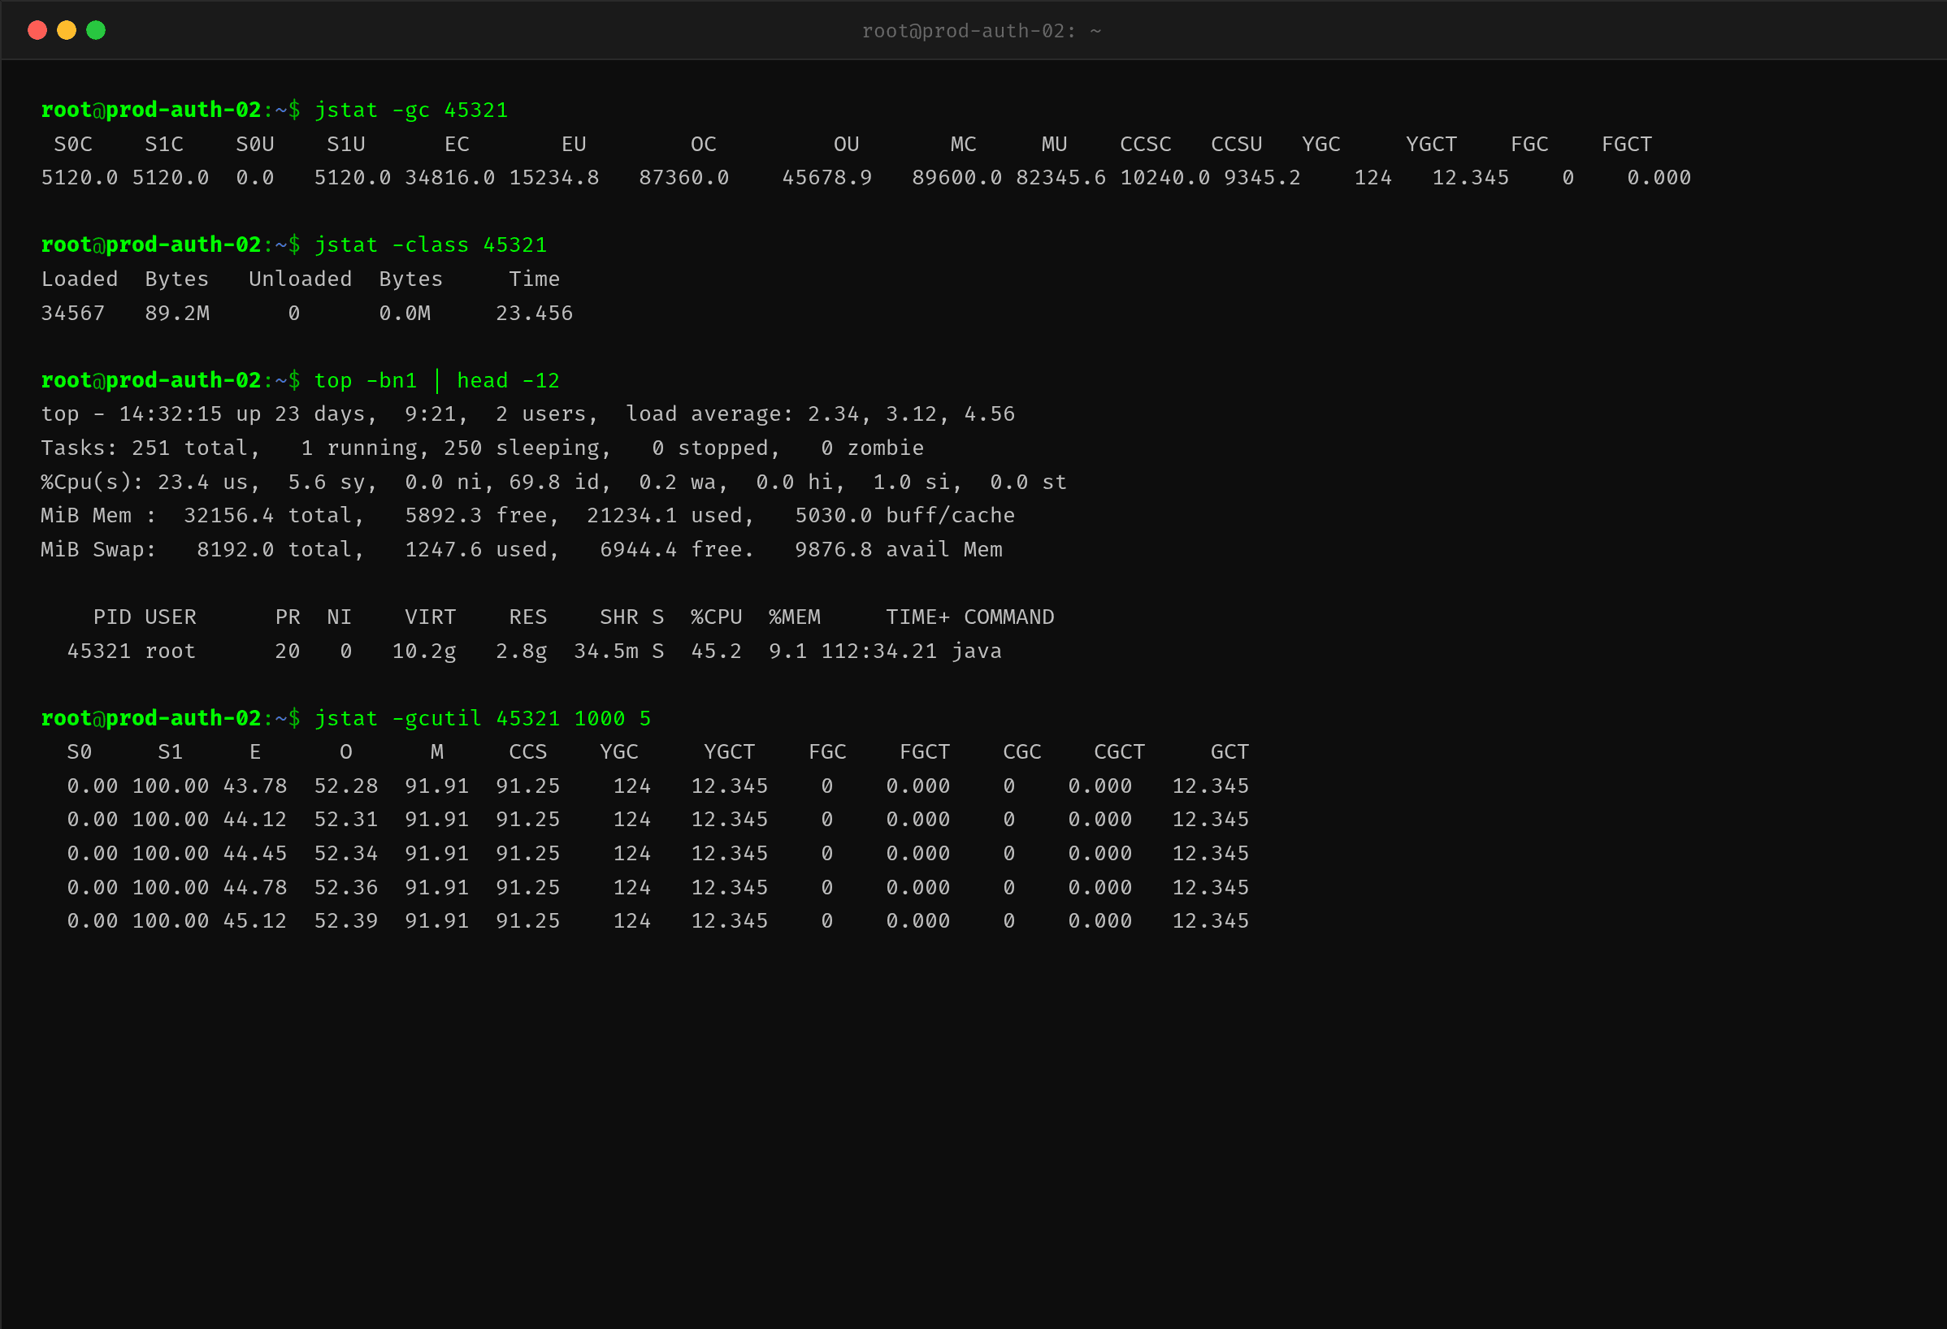Screen dimensions: 1947x1329
Task: Click the EU value 15234.8
Action: click(553, 178)
